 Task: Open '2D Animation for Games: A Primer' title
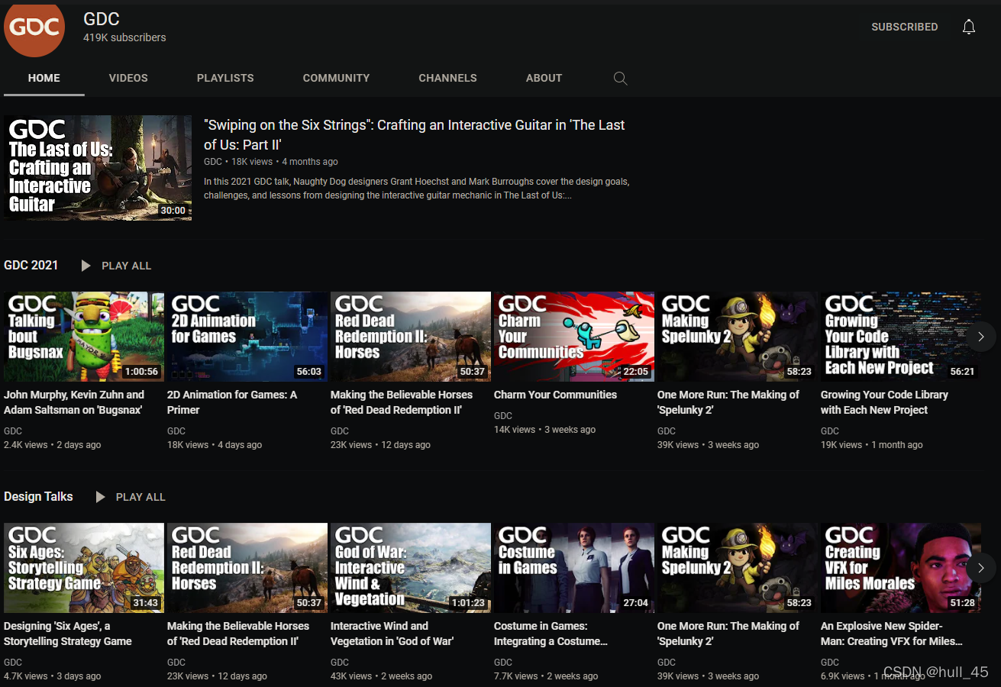(x=232, y=402)
